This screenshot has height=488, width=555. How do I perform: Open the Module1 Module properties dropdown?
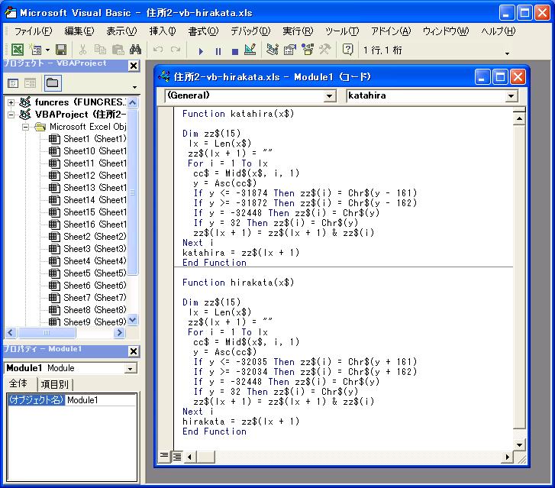click(x=131, y=369)
